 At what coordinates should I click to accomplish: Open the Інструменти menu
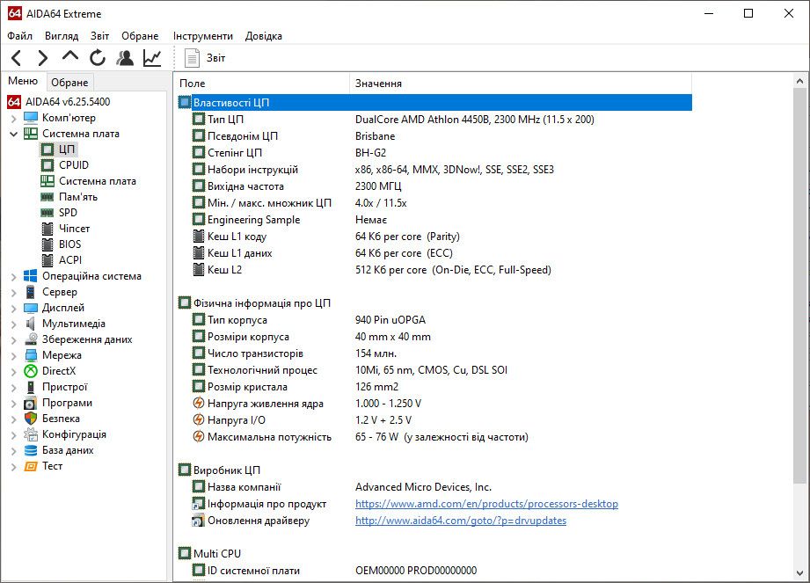pos(202,36)
